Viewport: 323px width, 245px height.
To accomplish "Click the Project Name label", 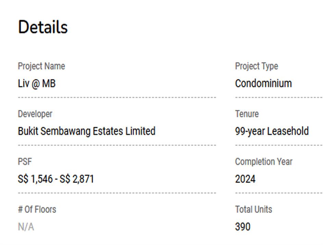I will (41, 66).
